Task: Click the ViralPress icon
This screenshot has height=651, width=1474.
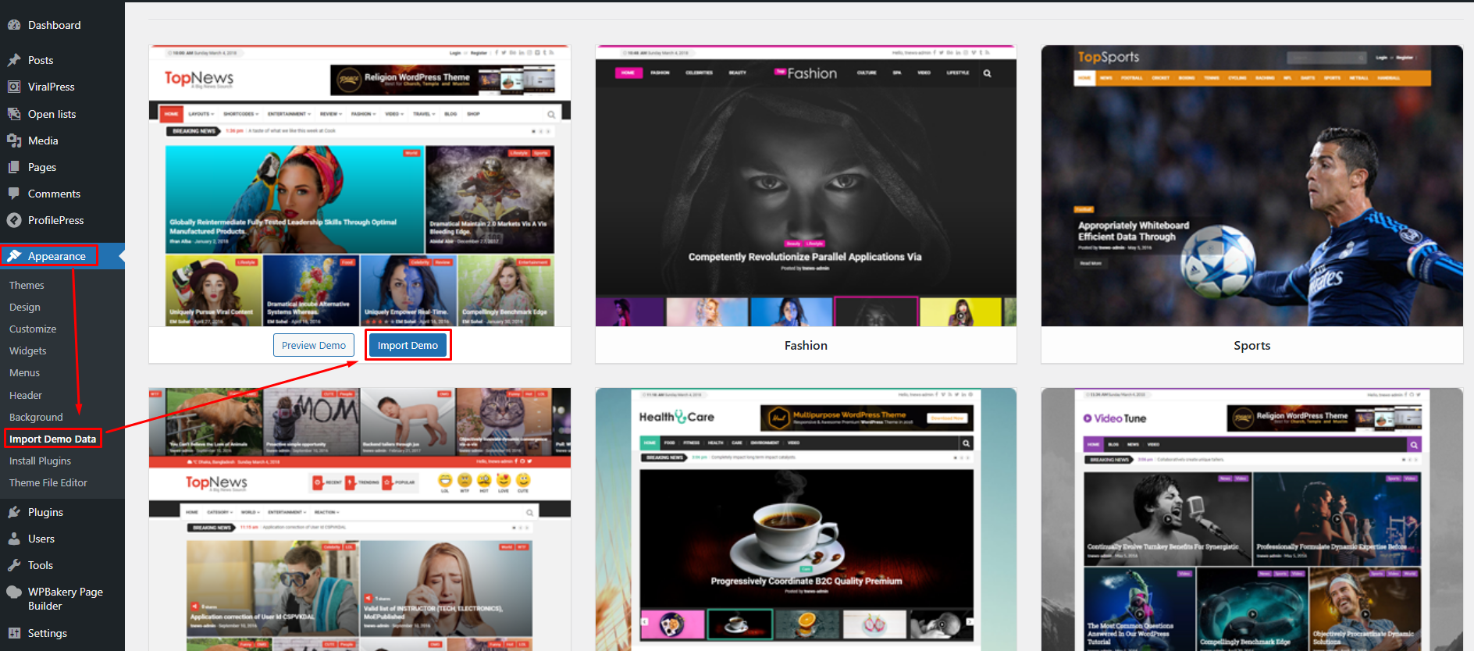Action: 14,87
